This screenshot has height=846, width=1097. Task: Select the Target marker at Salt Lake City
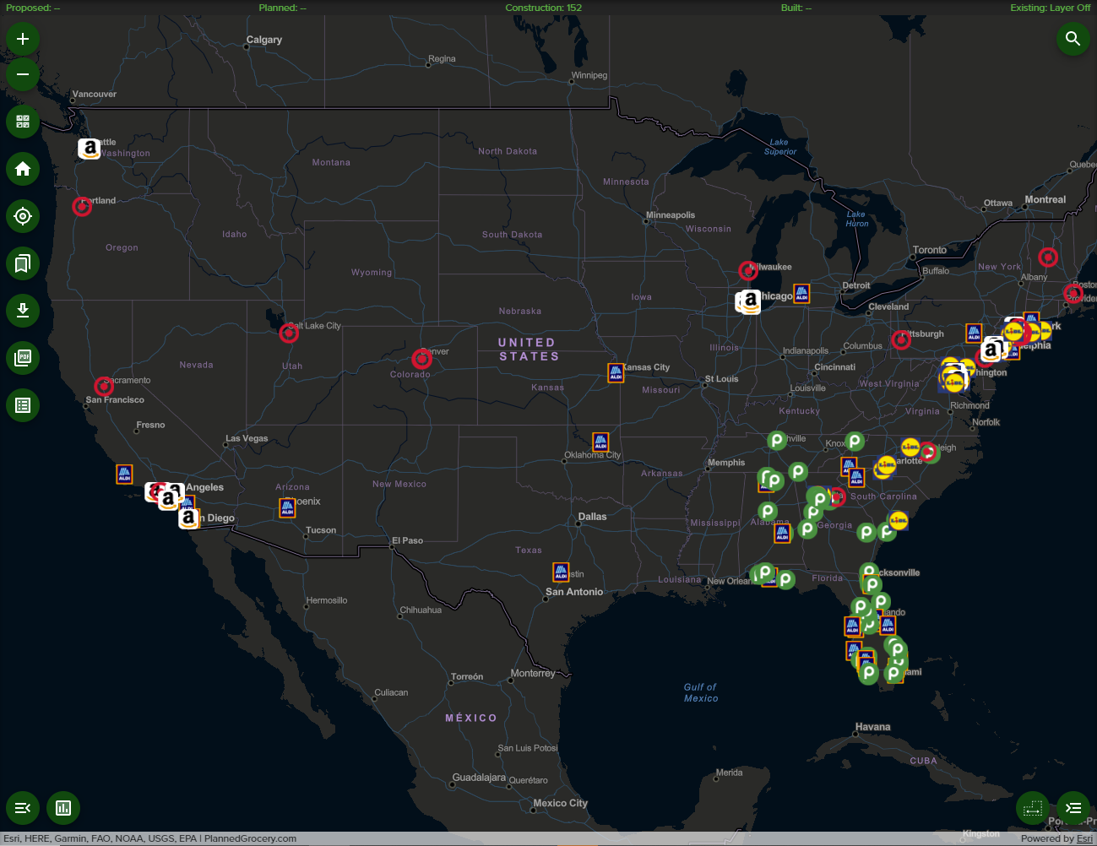pyautogui.click(x=289, y=334)
